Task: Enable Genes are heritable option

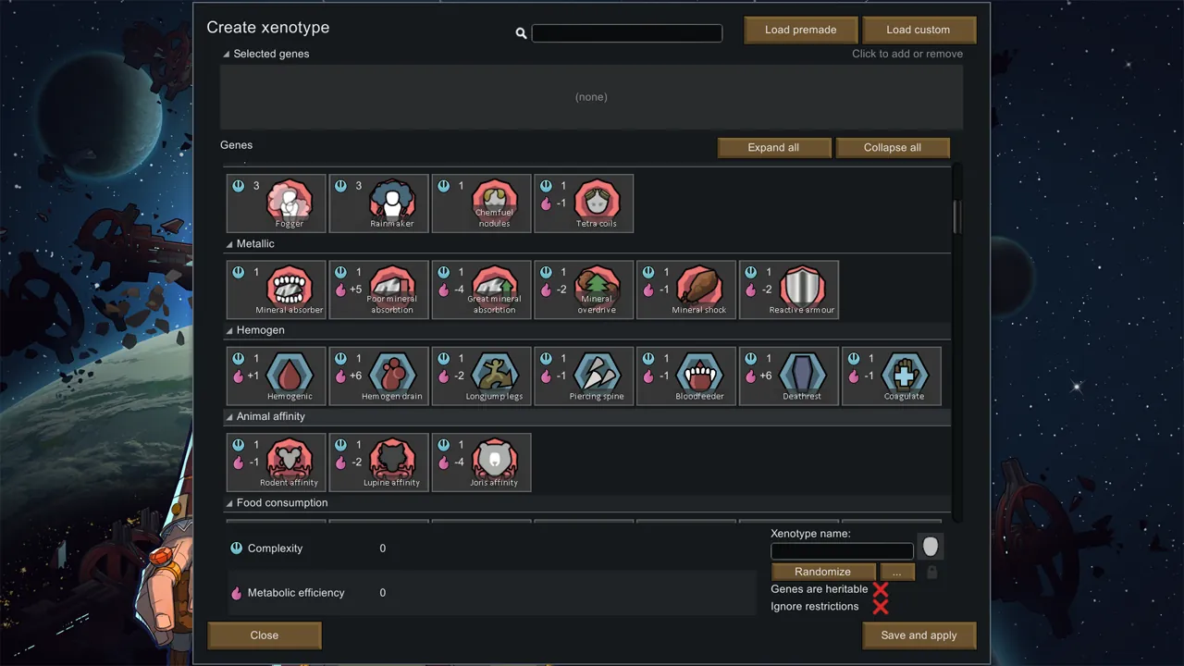Action: (880, 589)
